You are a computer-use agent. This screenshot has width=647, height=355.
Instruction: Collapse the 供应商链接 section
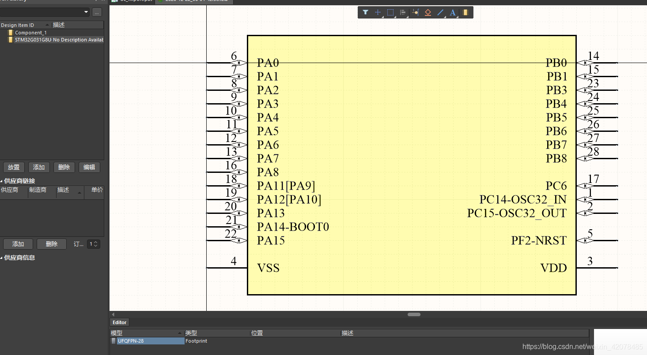pos(18,181)
